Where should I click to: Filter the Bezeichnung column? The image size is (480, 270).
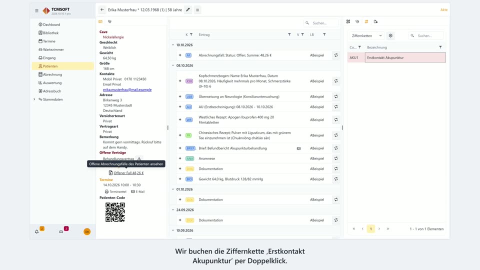click(440, 47)
